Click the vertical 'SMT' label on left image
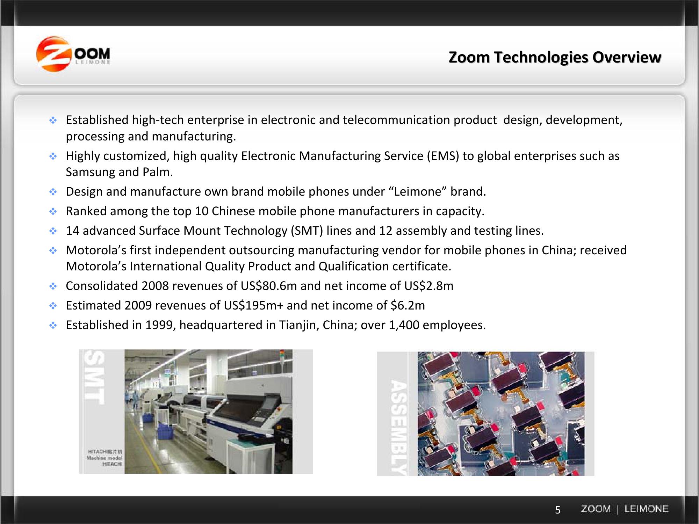The width and height of the screenshot is (699, 524). tap(95, 377)
